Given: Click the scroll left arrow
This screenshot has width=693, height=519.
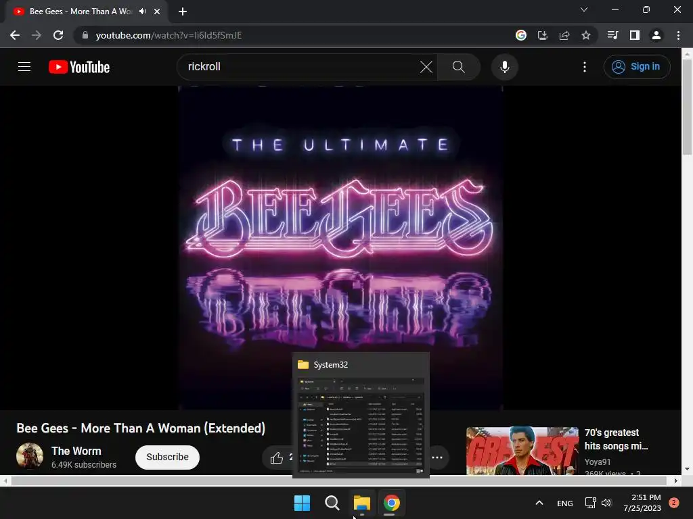Looking at the screenshot, I should 5,480.
